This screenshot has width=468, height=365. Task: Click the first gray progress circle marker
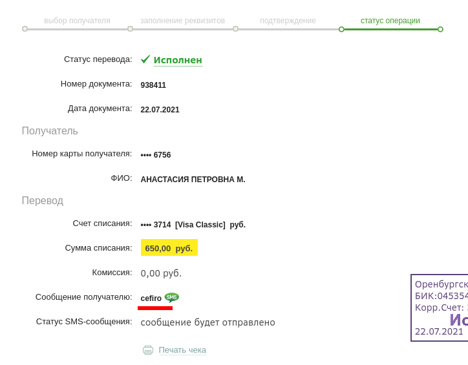25,29
